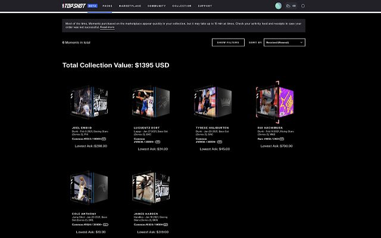381x238 pixels.
Task: Click the Lowest Ask $319.00 price
Action: click(153, 232)
